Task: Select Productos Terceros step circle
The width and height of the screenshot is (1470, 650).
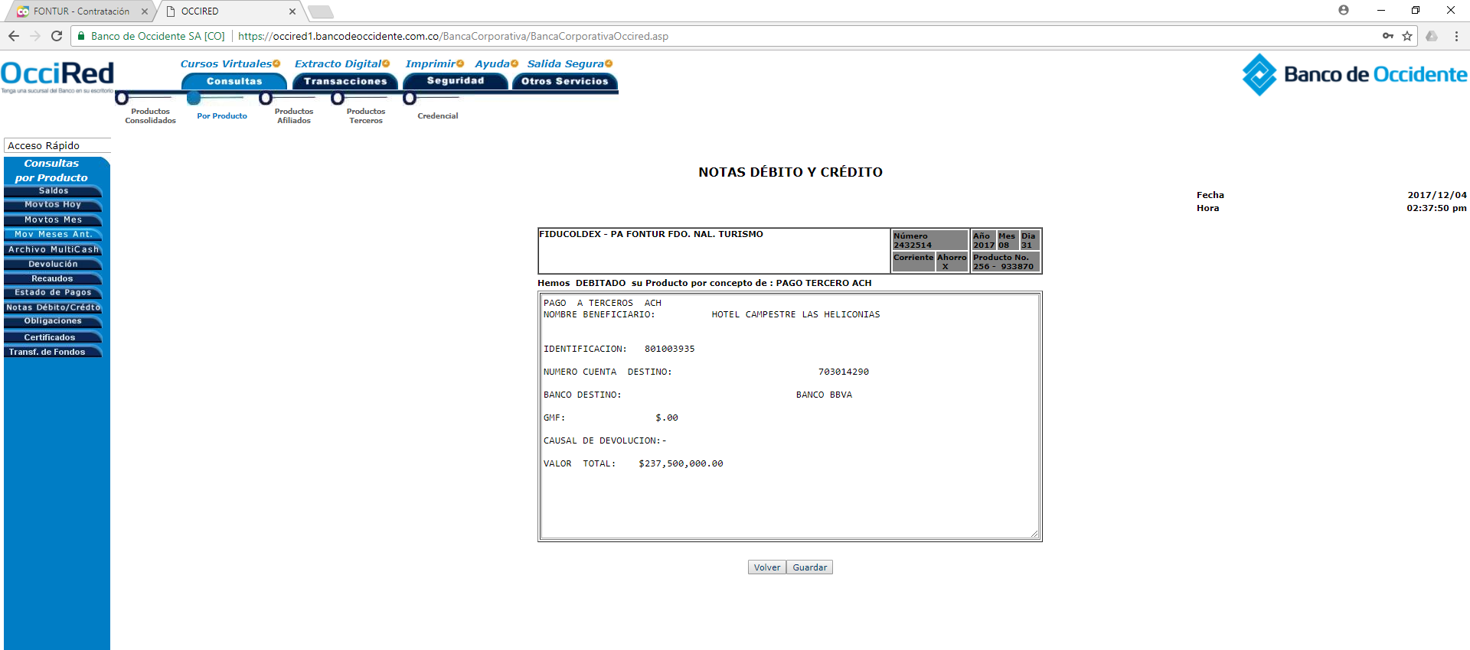Action: pos(338,98)
